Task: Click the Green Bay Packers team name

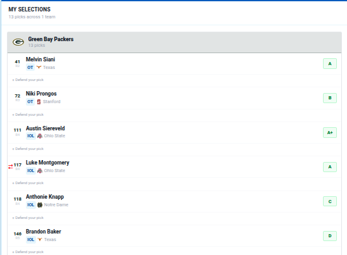Action: click(x=51, y=39)
